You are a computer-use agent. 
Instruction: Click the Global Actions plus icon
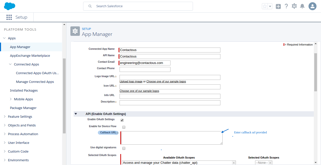click(x=278, y=6)
